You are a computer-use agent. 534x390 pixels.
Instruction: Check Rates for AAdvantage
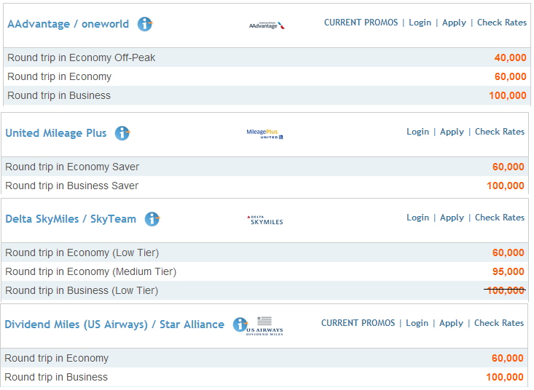pos(502,23)
